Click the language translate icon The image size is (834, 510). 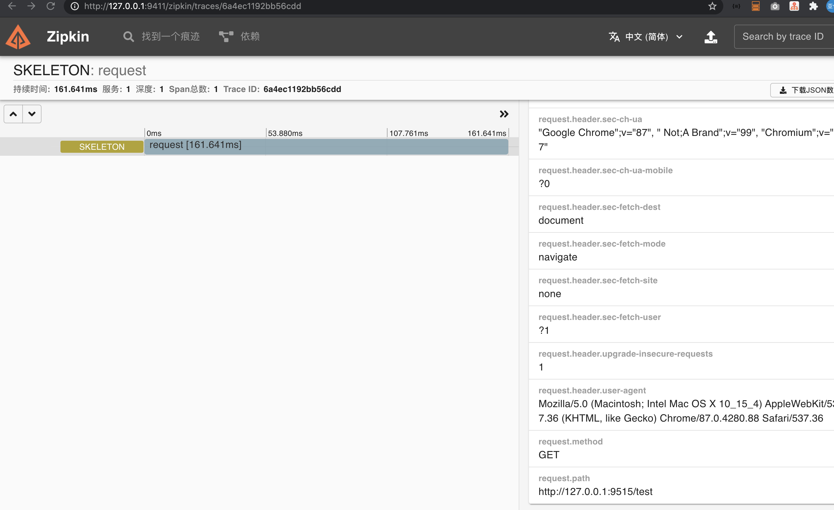[614, 36]
